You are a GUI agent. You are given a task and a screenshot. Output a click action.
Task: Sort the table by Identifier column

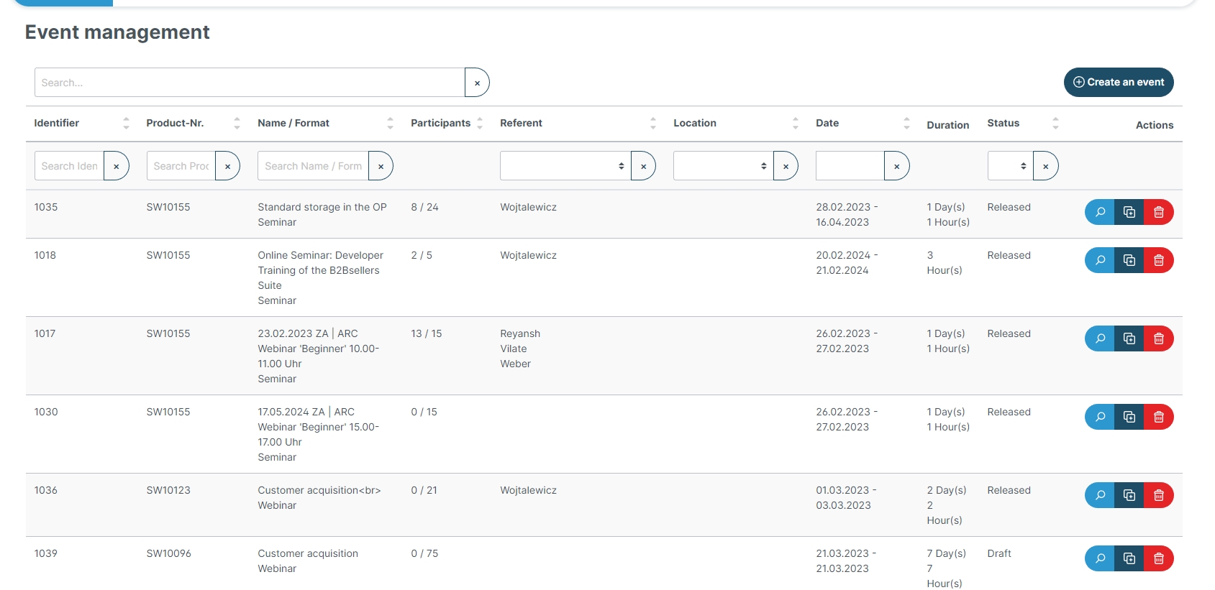(x=57, y=123)
